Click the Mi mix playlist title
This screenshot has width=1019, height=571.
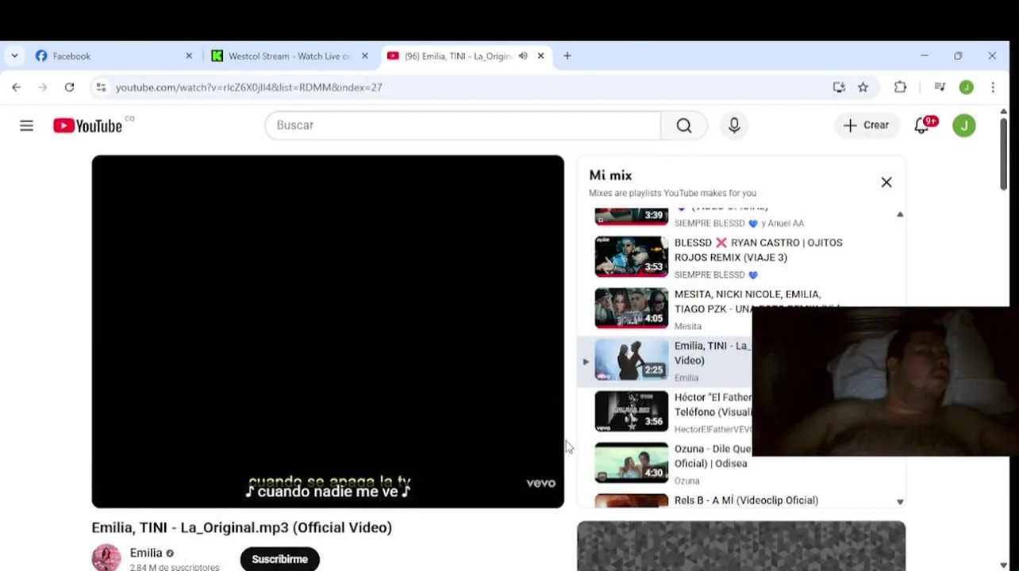pos(610,175)
